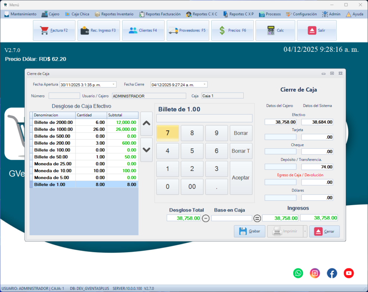Screen dimensions: 368x292
Task: Open the Imprimir dropdown arrow
Action: 305,232
